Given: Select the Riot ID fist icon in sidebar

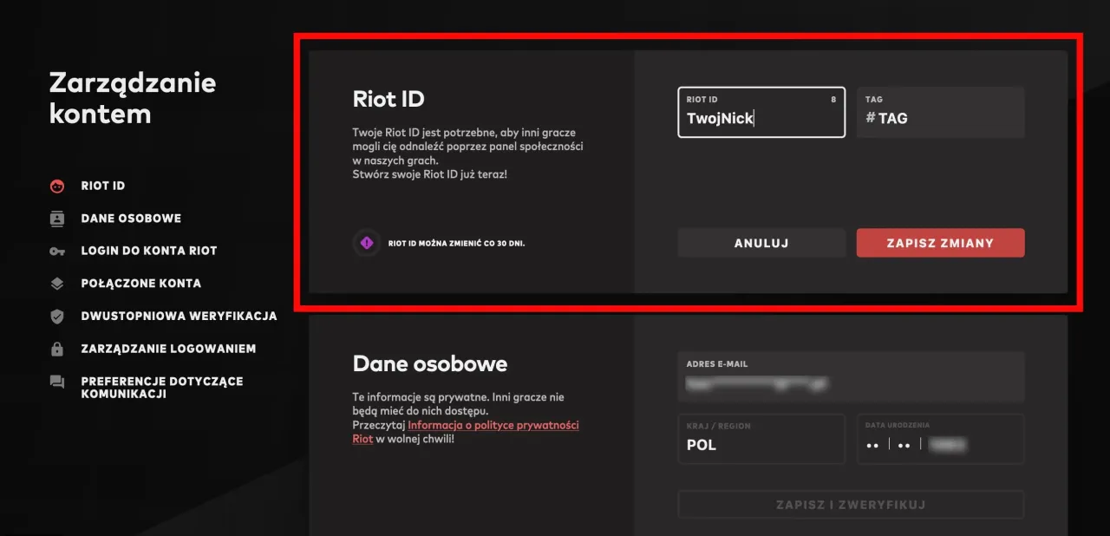Looking at the screenshot, I should [x=57, y=185].
